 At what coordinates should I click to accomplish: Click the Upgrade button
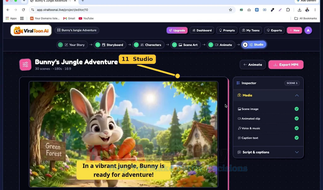click(x=177, y=30)
